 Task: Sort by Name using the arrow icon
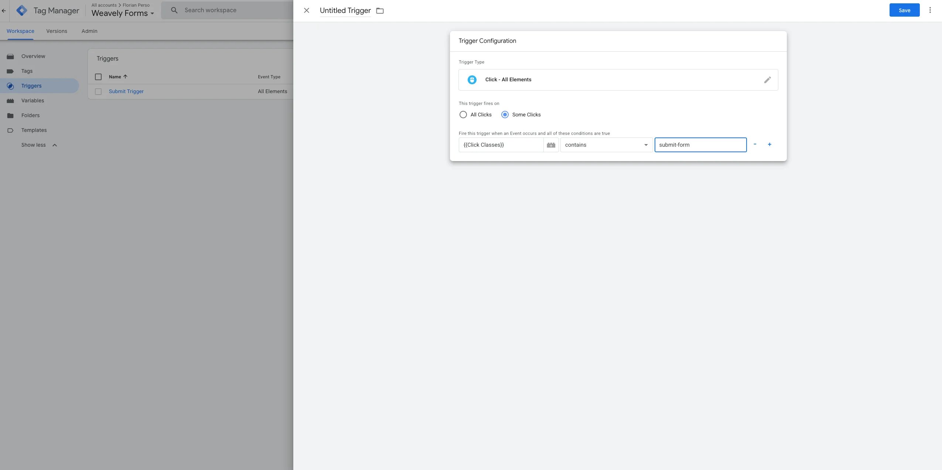(x=125, y=76)
